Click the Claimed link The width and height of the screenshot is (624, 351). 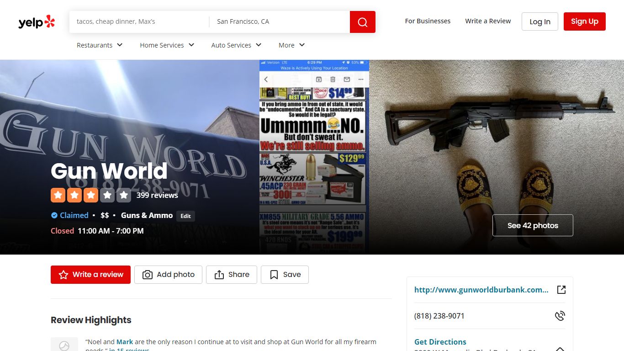[74, 215]
